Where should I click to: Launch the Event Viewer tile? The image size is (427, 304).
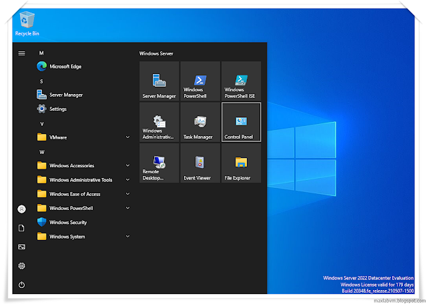click(200, 163)
